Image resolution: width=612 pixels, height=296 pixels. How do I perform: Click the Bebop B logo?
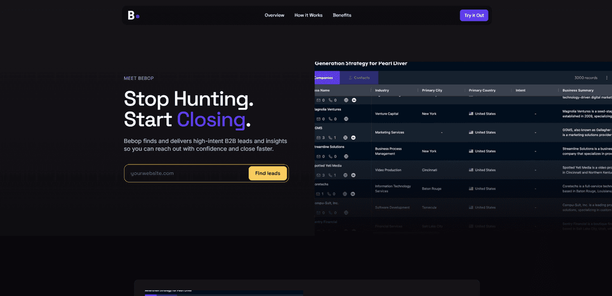click(x=134, y=15)
